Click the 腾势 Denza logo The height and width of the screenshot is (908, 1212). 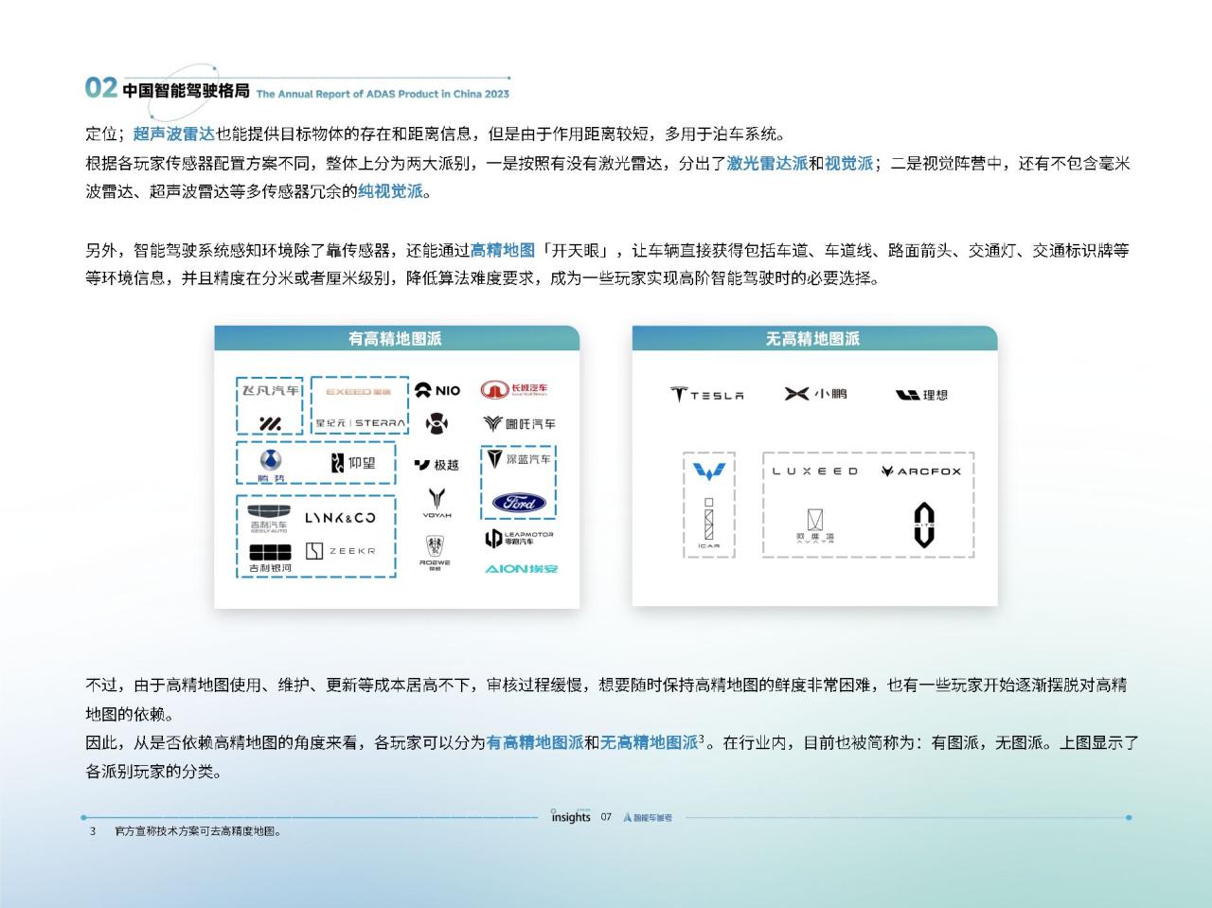click(271, 465)
